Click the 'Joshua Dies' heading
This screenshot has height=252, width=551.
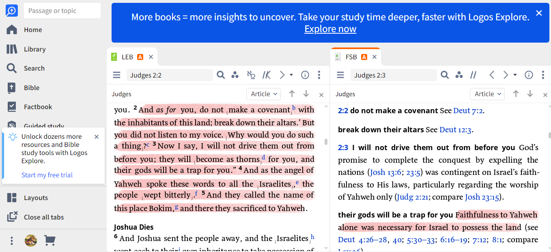pos(133,227)
